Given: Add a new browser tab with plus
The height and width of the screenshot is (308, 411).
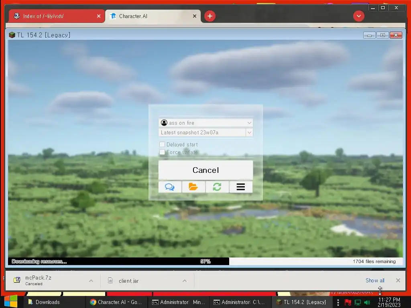Looking at the screenshot, I should tap(210, 16).
